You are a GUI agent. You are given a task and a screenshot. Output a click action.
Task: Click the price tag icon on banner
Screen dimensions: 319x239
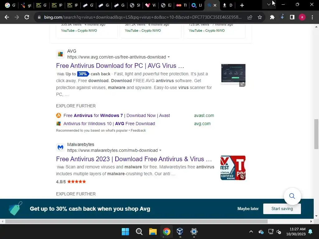coord(15,209)
